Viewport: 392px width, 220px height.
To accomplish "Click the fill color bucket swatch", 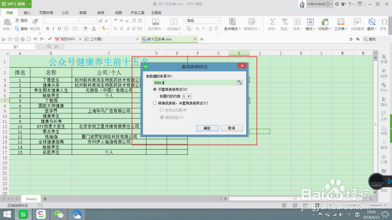I will 85,29.
